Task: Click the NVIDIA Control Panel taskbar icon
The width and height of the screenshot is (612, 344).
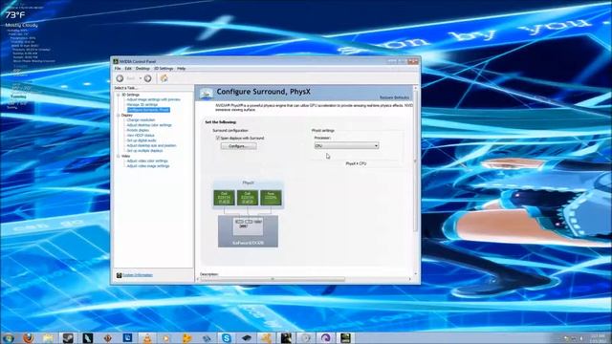Action: click(345, 338)
